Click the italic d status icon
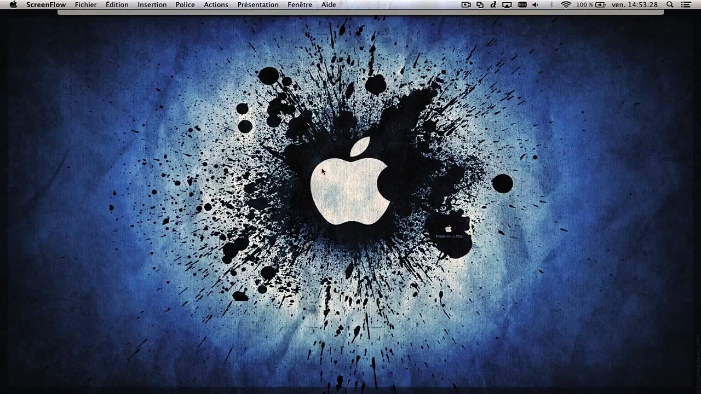Image resolution: width=701 pixels, height=394 pixels. pyautogui.click(x=493, y=4)
